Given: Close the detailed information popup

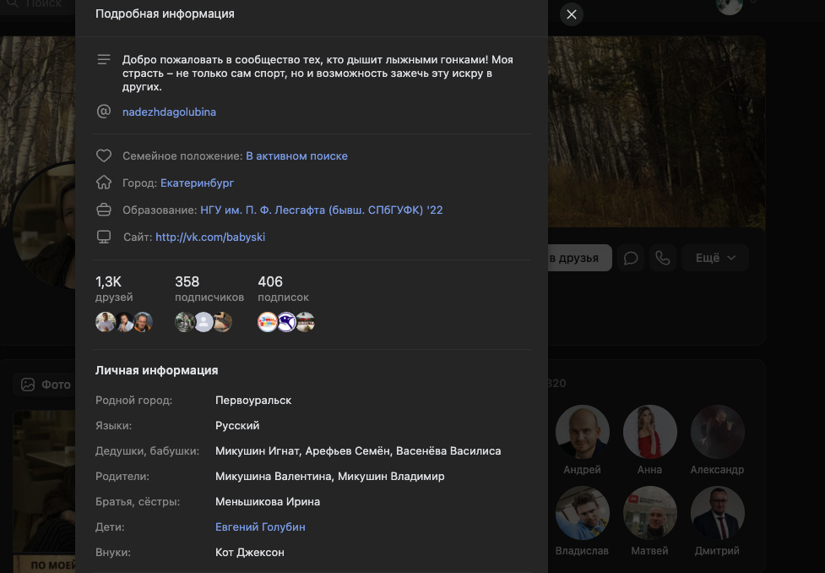Looking at the screenshot, I should click(x=572, y=14).
